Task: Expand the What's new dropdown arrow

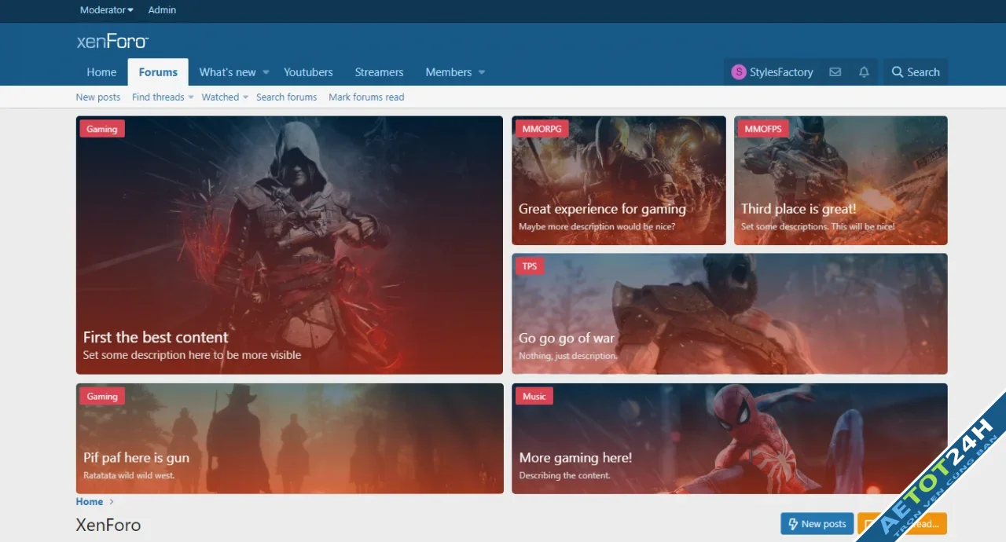Action: click(x=266, y=71)
